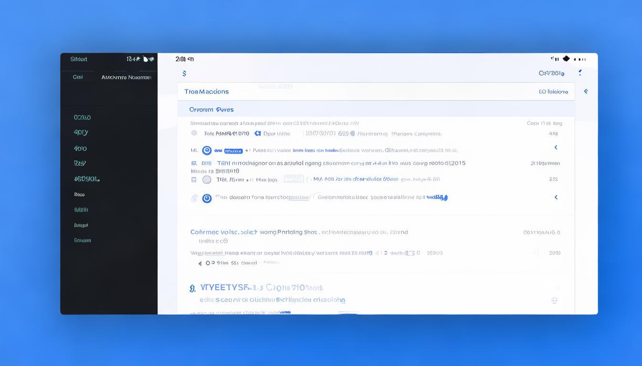This screenshot has height=366, width=642.
Task: Toggle the blue radio button on the domarti fone row
Action: click(x=207, y=198)
